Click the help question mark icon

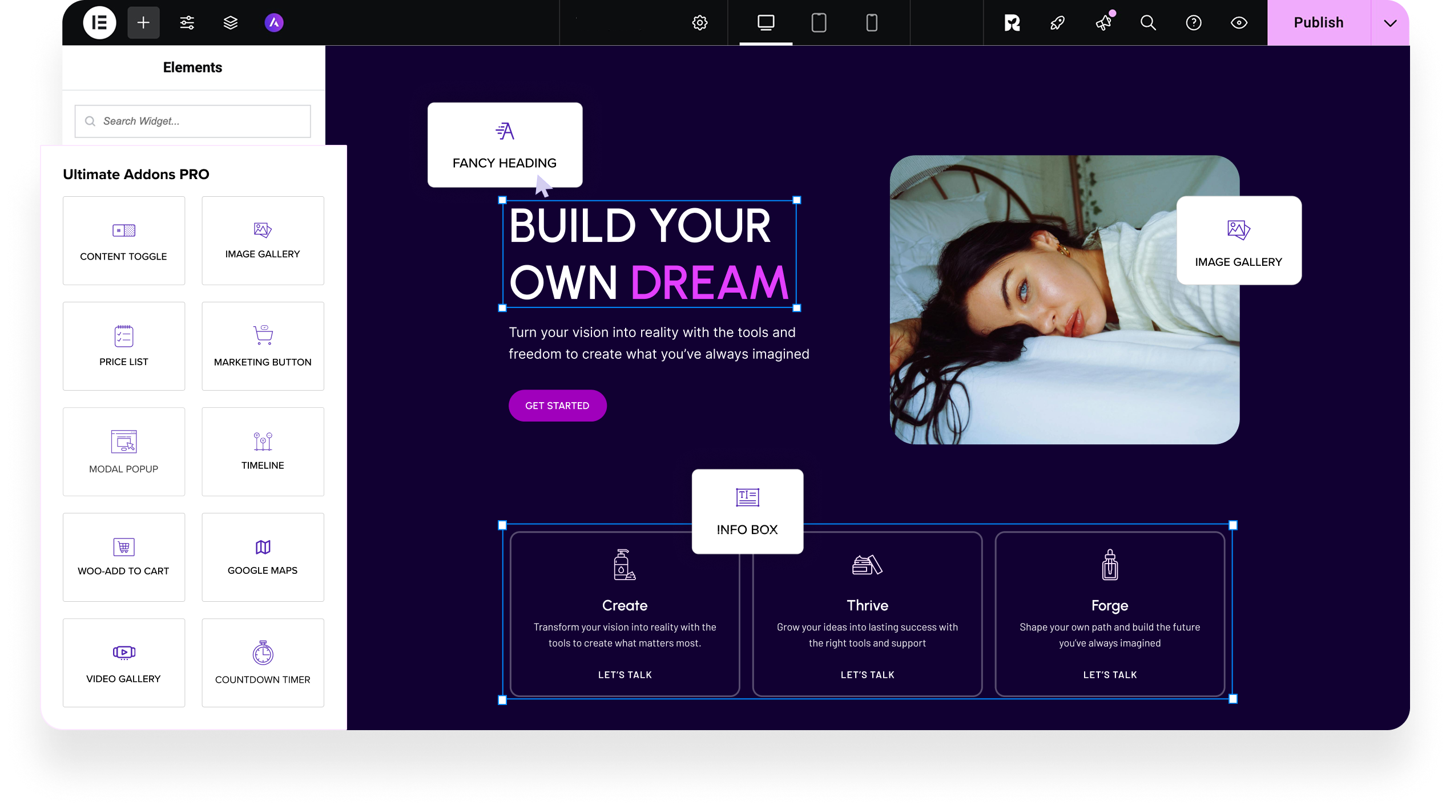click(1194, 23)
